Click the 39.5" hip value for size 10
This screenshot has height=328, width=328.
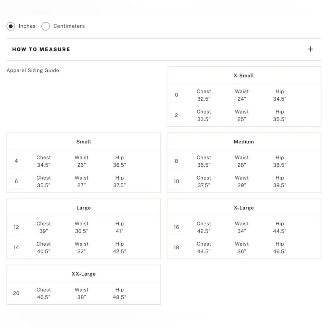(x=280, y=185)
